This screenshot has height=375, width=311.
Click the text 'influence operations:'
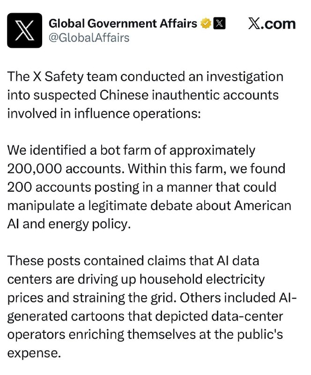coord(137,113)
